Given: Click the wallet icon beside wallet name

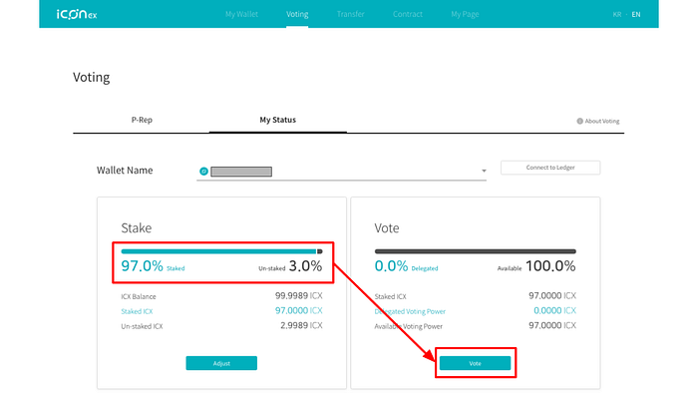Looking at the screenshot, I should click(203, 172).
